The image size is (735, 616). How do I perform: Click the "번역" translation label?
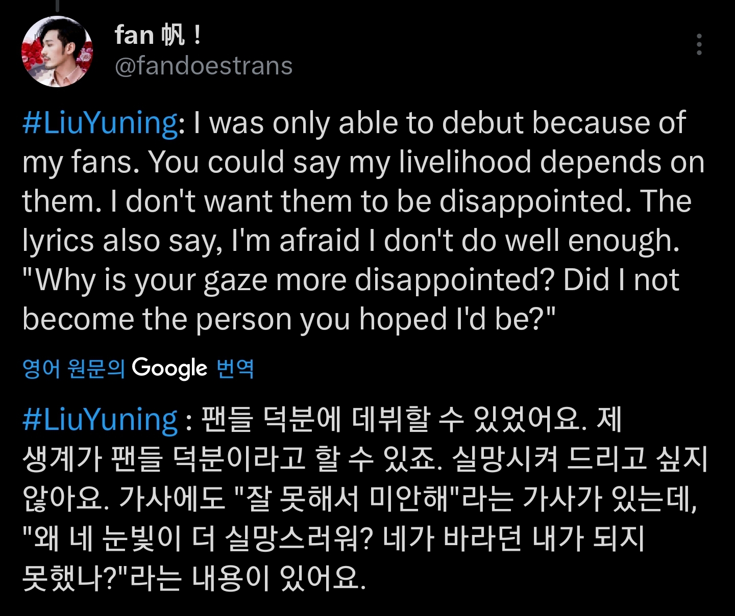click(x=235, y=368)
